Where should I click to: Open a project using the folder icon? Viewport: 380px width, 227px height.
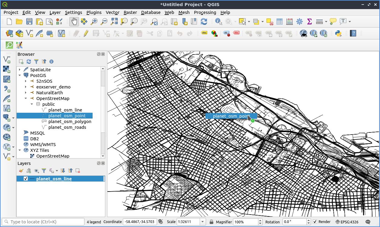(19, 22)
